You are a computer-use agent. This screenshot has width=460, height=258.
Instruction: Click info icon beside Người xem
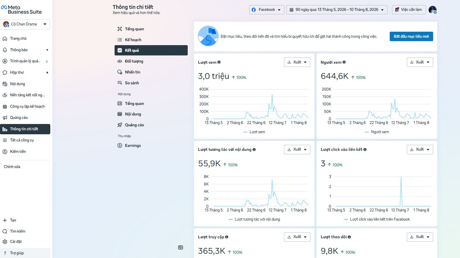click(344, 62)
